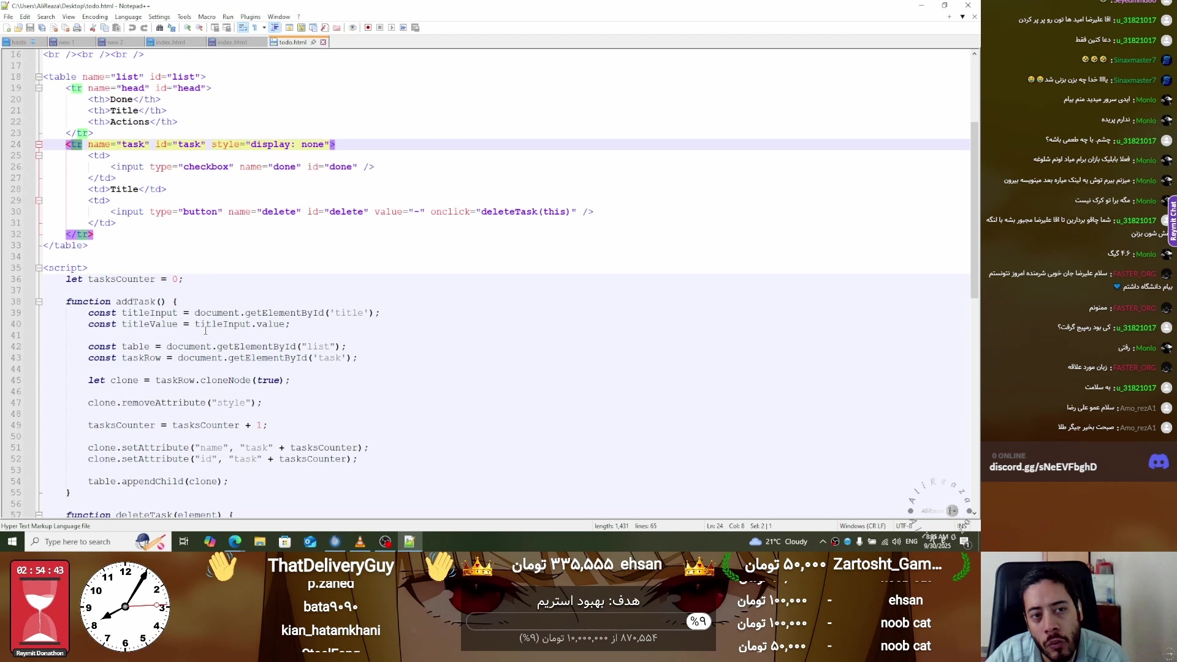The width and height of the screenshot is (1177, 662).
Task: Click the Windows (CR LF) status bar field
Action: 862,526
